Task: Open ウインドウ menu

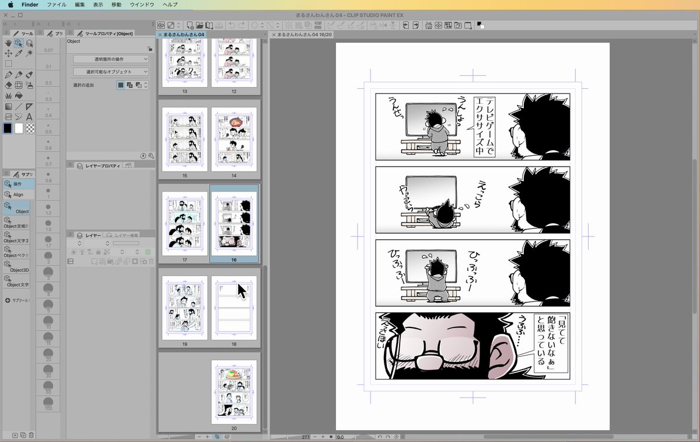Action: [142, 4]
